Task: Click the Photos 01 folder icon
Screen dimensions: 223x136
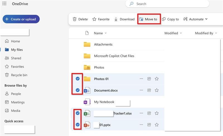Action: point(87,79)
